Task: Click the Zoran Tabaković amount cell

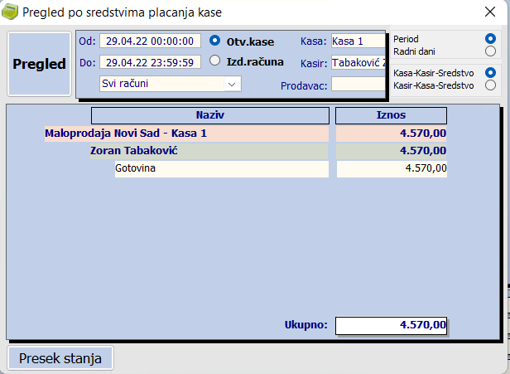Action: (392, 151)
